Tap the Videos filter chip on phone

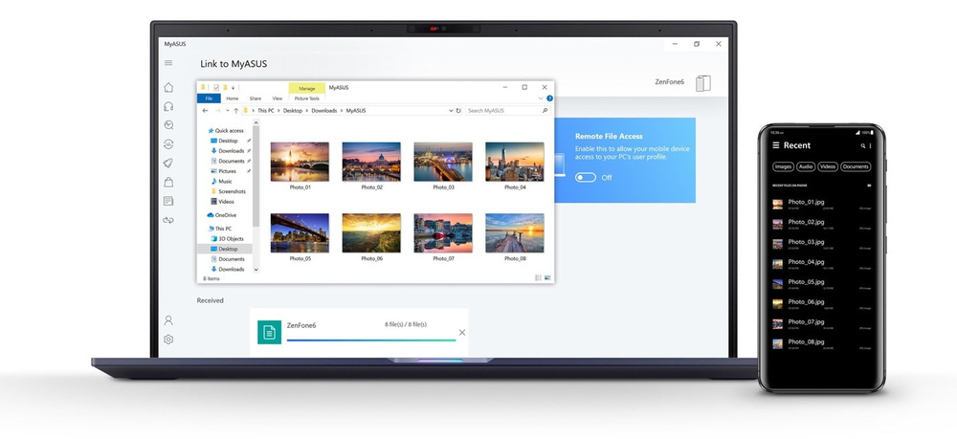828,166
